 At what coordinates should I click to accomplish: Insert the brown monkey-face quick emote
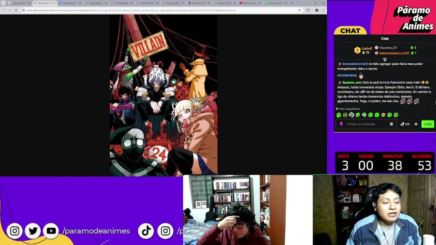point(383,115)
